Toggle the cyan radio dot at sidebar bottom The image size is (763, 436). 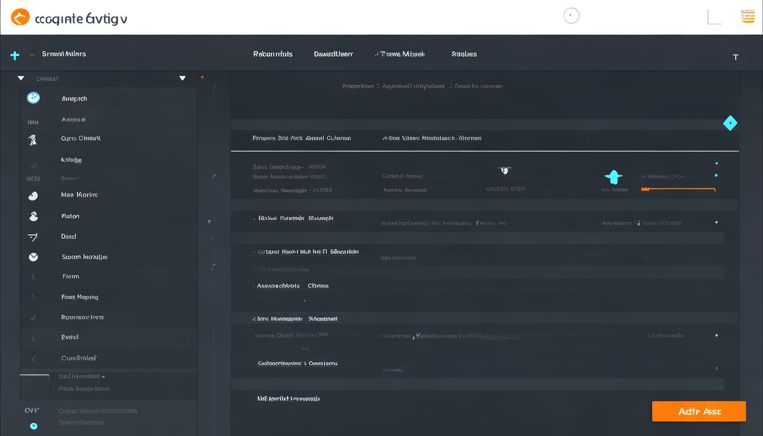[x=33, y=426]
